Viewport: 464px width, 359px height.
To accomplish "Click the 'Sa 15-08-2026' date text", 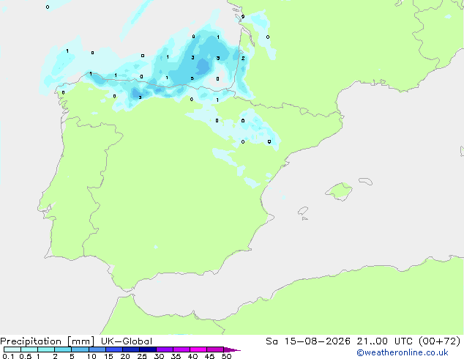I will (x=308, y=341).
